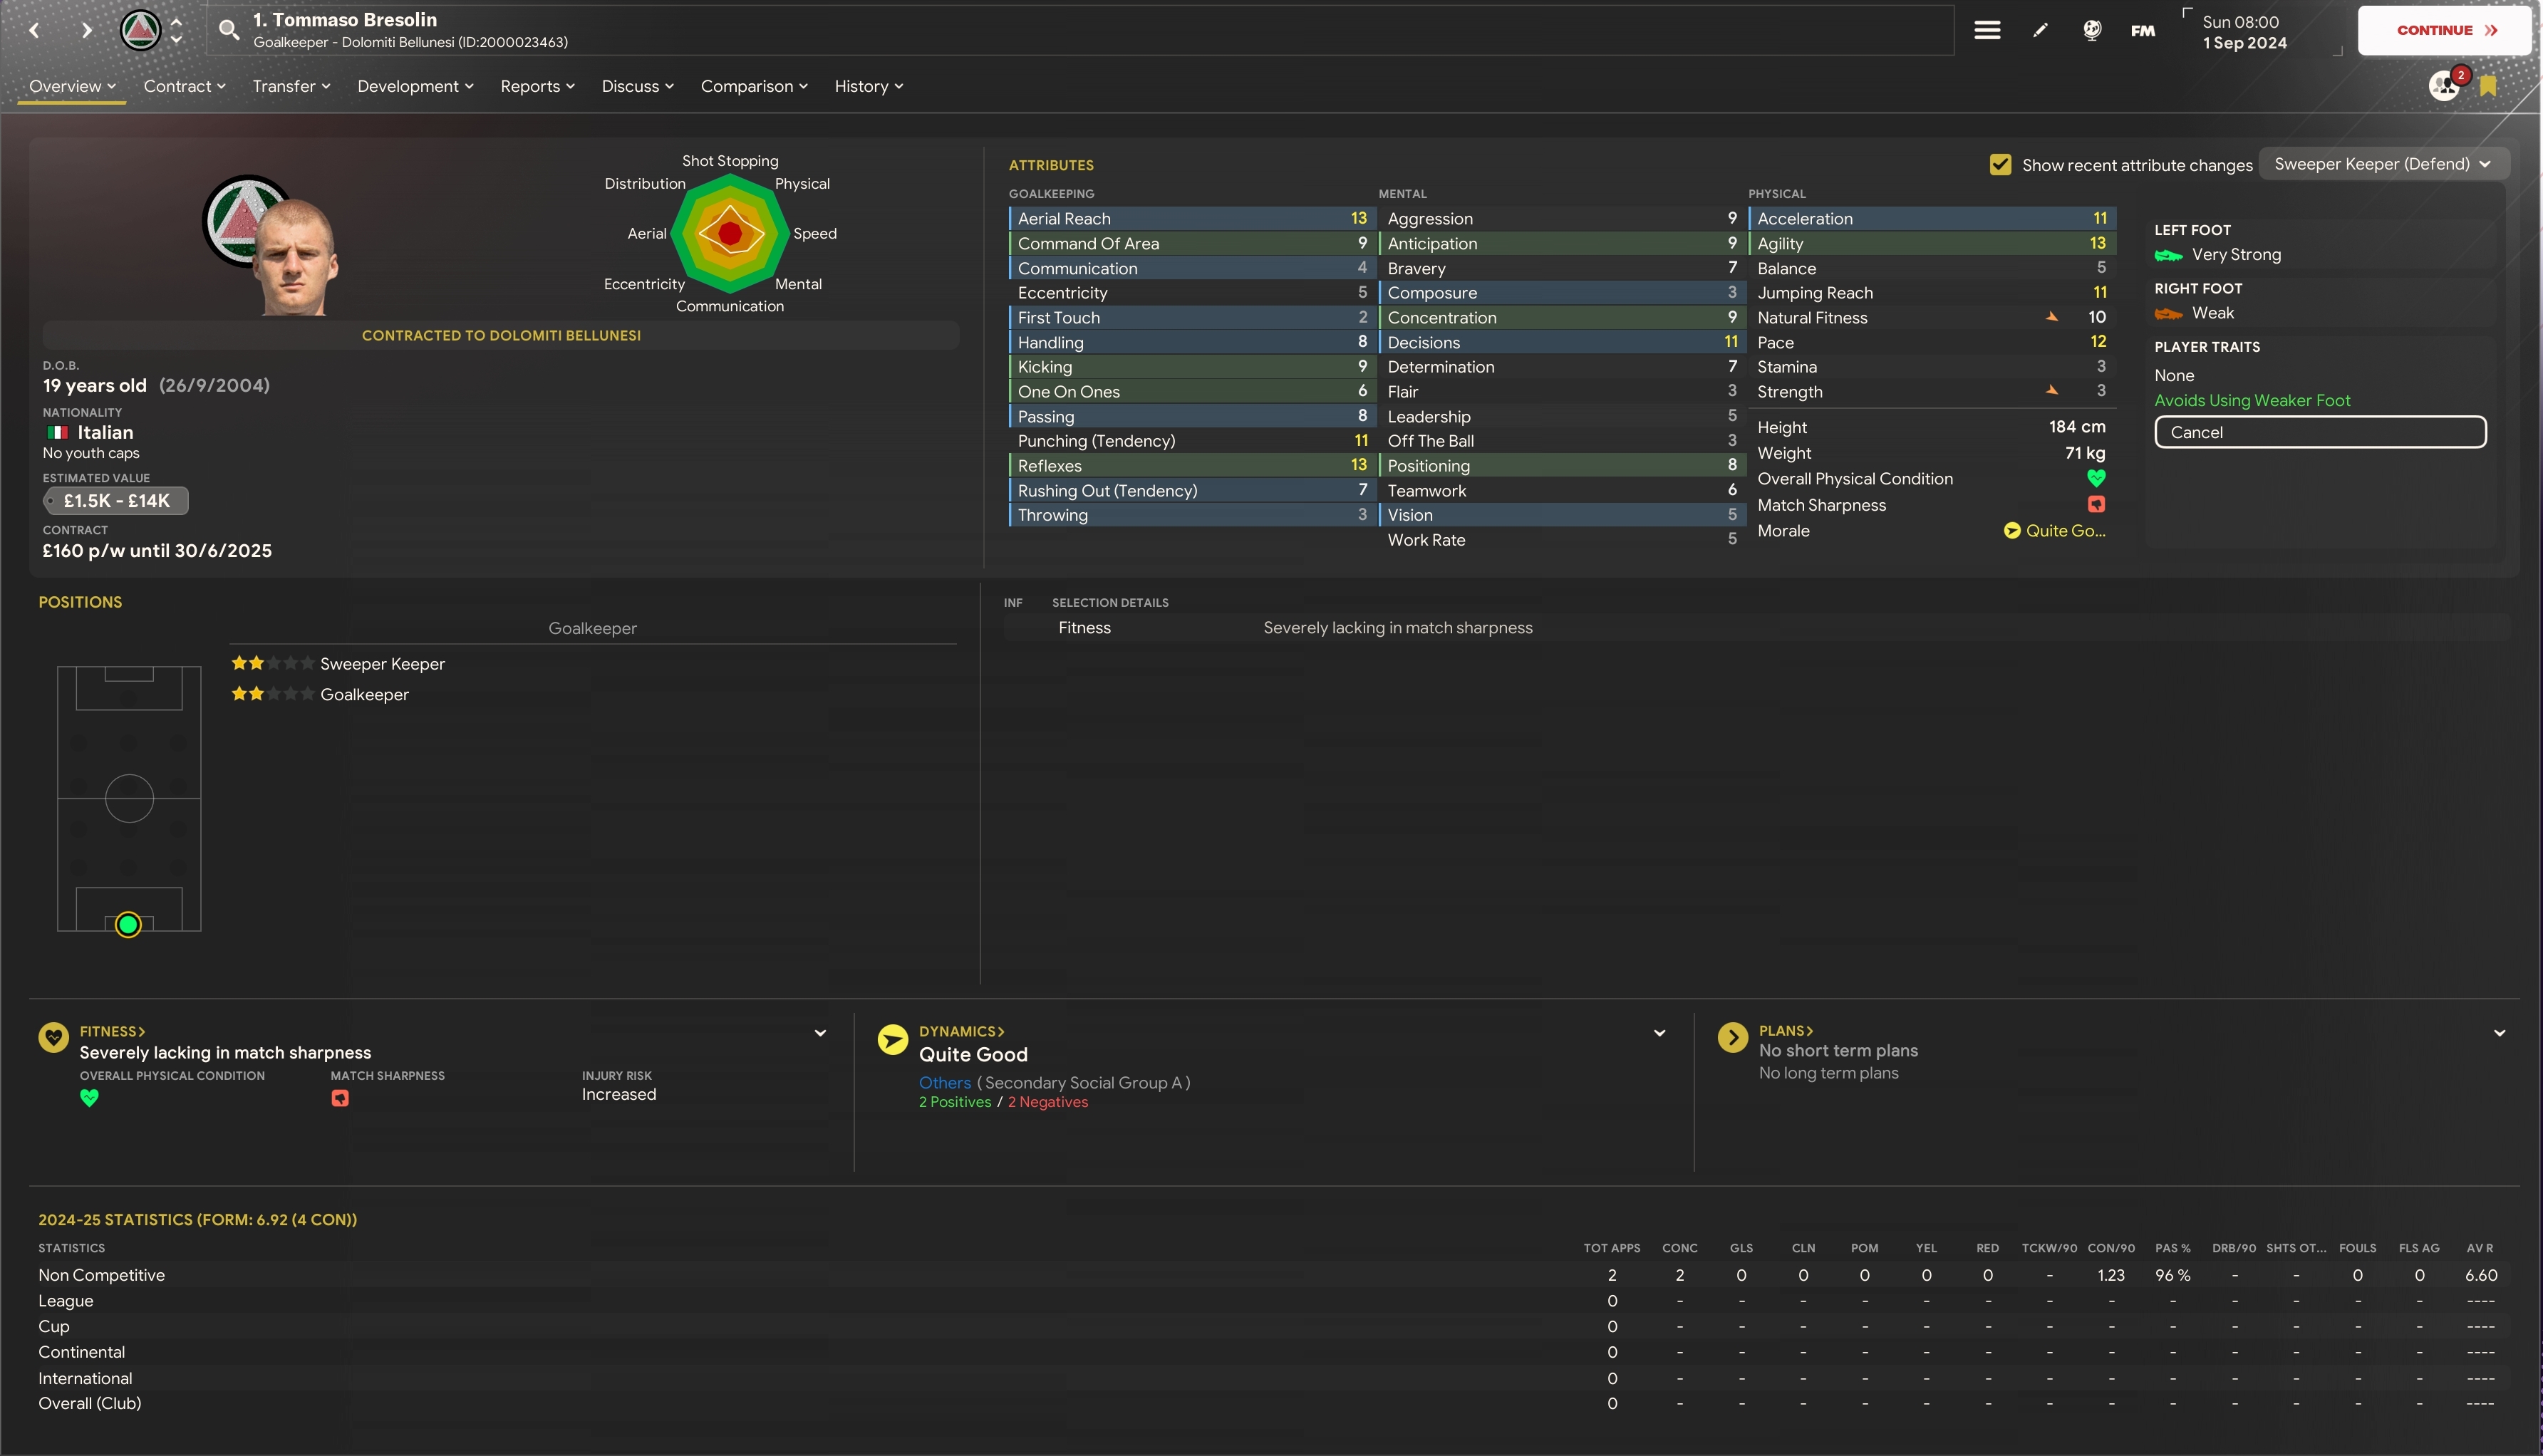Click the pencil edit icon
This screenshot has width=2543, height=1456.
2040,30
